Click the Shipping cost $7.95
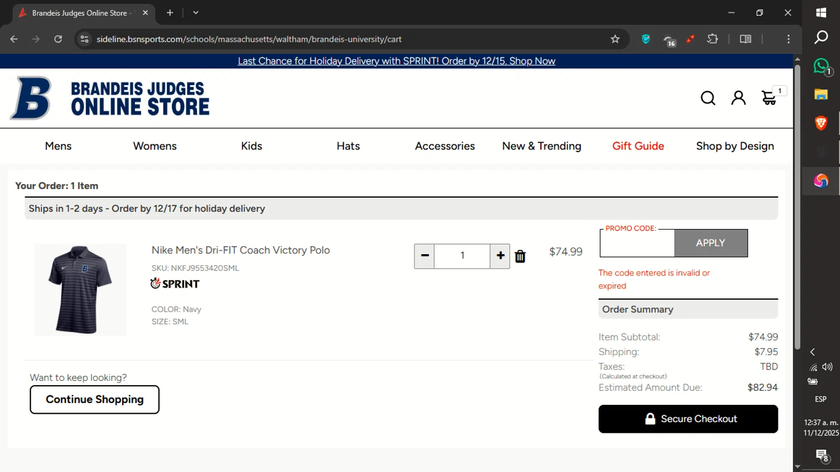 pyautogui.click(x=766, y=352)
